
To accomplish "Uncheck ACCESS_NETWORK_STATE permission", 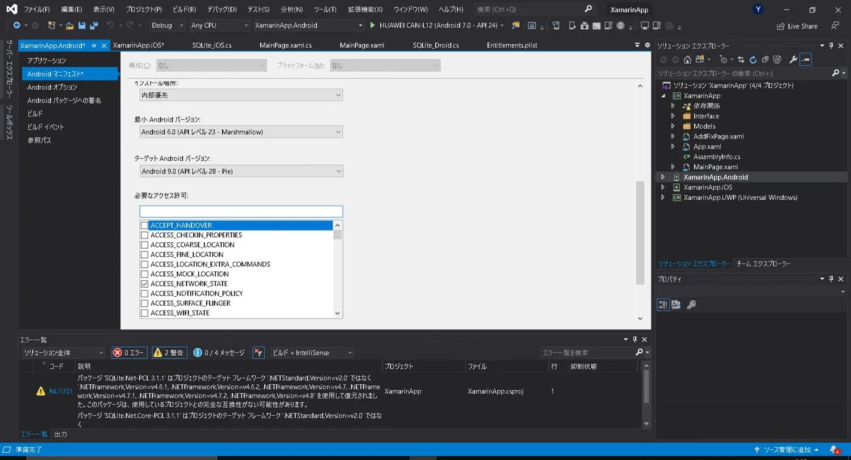I will (145, 283).
